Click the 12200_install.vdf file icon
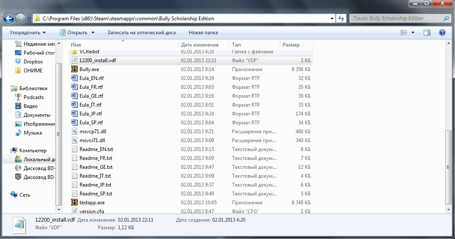The width and height of the screenshot is (455, 239). click(x=74, y=60)
